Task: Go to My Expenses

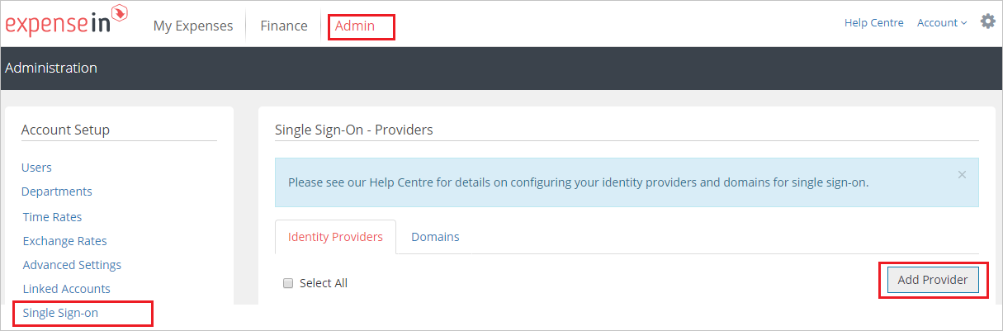Action: (x=193, y=26)
